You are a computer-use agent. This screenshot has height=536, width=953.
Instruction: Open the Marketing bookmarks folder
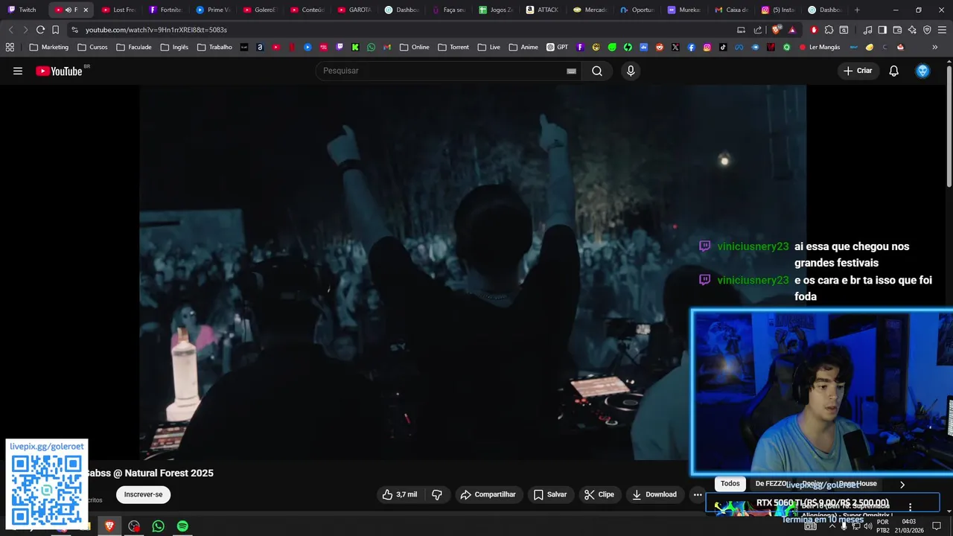pos(49,47)
